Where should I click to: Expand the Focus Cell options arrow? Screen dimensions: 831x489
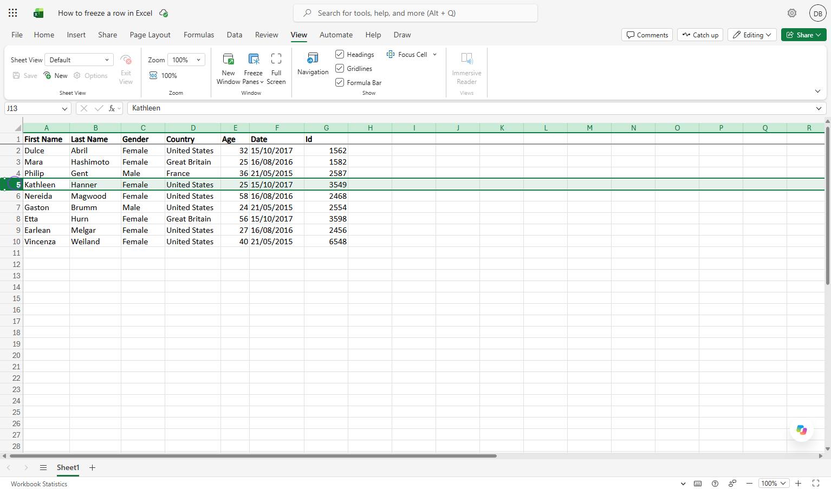click(434, 55)
